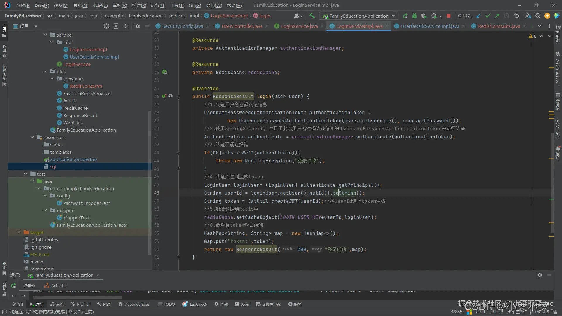The image size is (562, 316).
Task: Start debugging with the bug icon
Action: click(414, 16)
